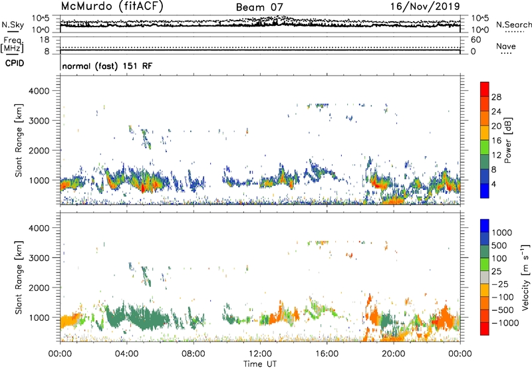Click the 60 Nave axis tick label
This screenshot has width=532, height=368.
(475, 40)
